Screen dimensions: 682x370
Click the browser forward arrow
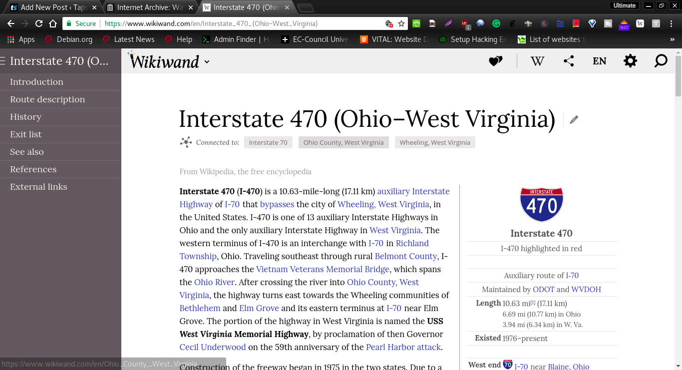click(25, 23)
